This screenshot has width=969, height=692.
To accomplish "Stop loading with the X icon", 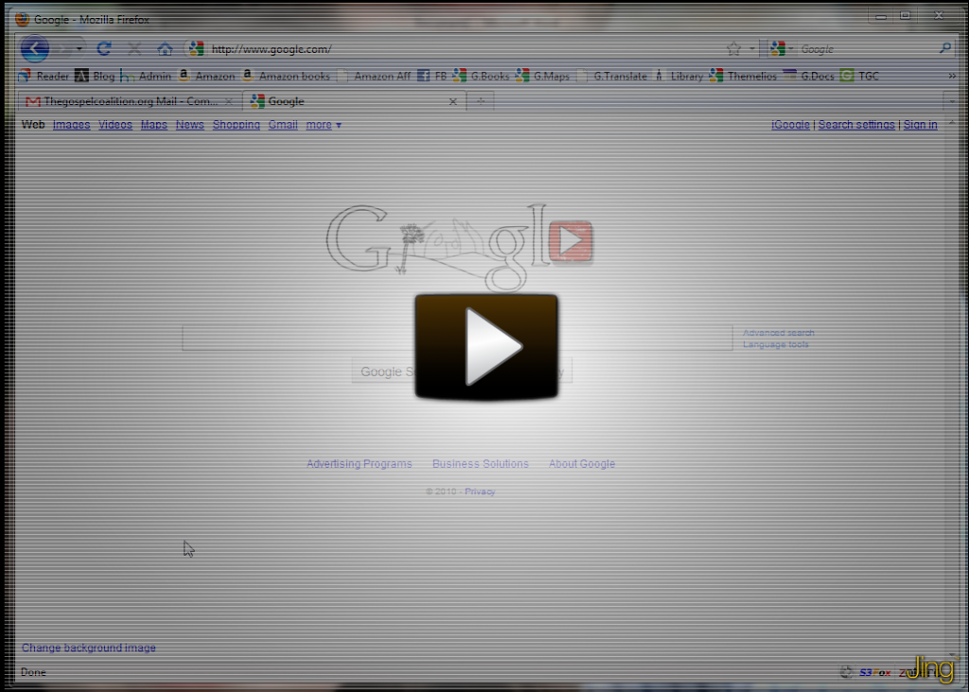I will (x=134, y=49).
